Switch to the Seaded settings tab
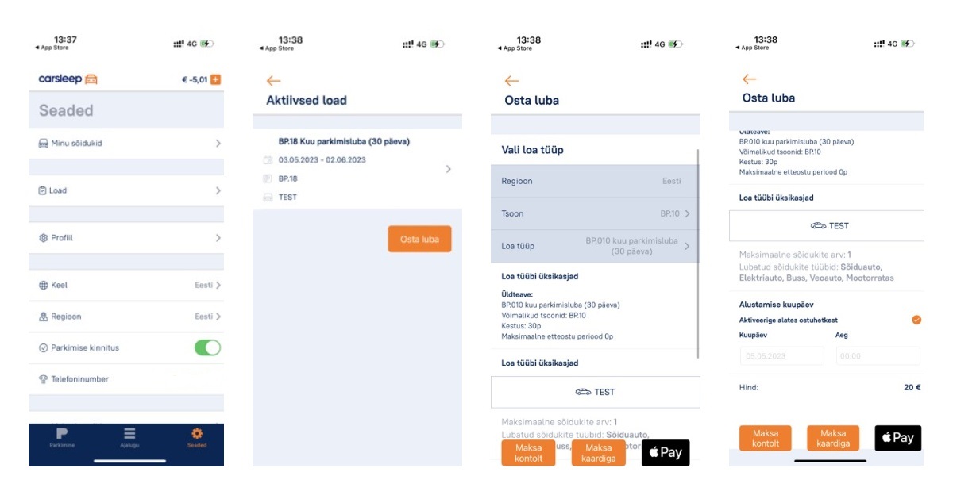The height and width of the screenshot is (495, 953). 197,435
